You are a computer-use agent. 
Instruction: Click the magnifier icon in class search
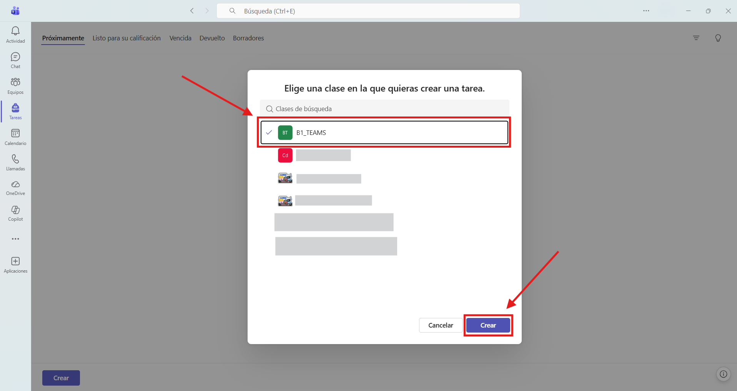click(x=270, y=109)
